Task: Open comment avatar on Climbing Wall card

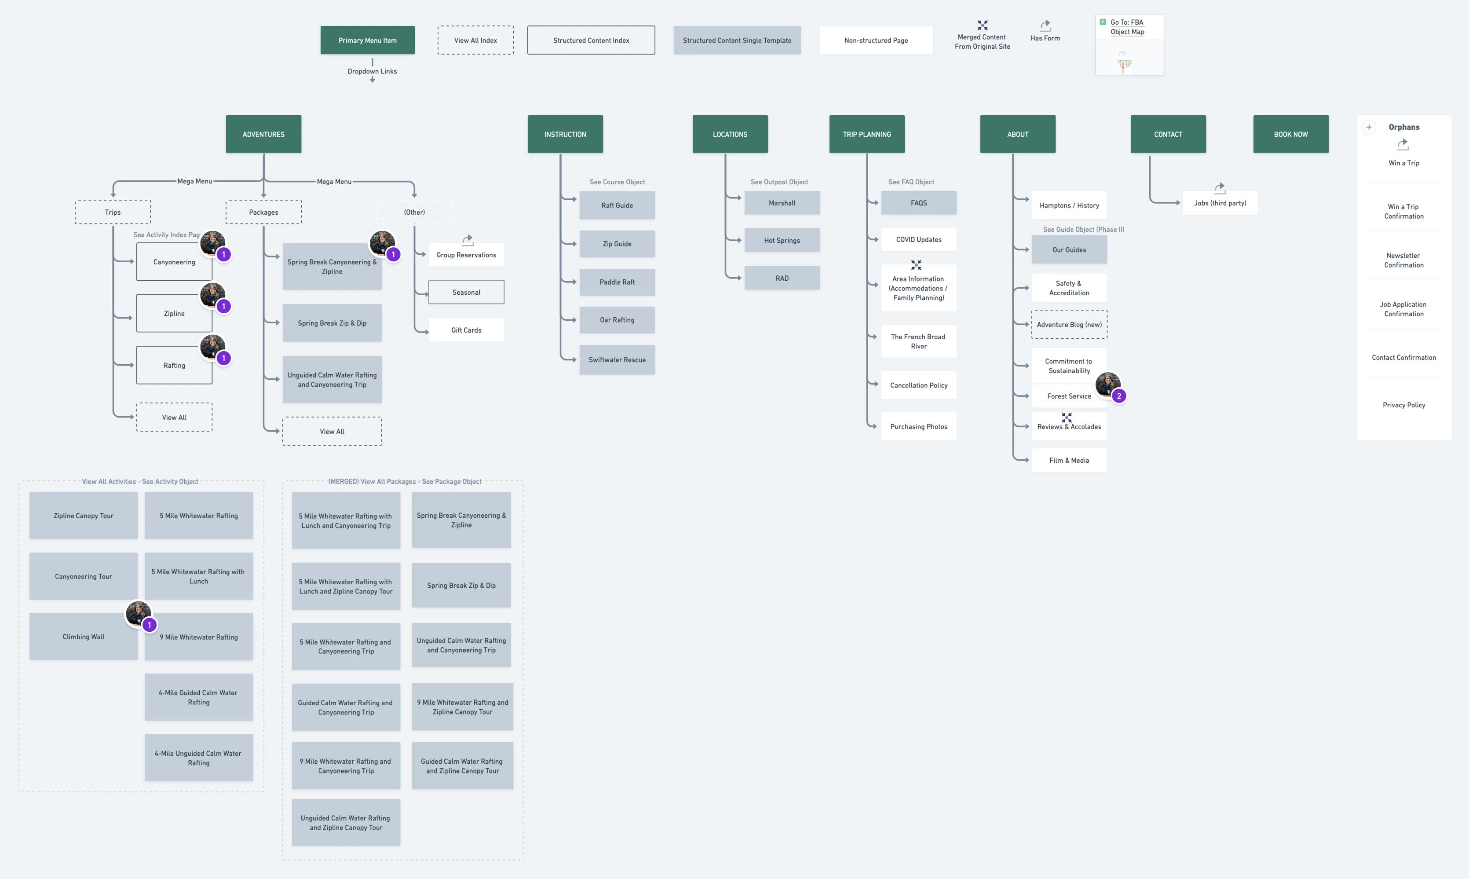Action: tap(138, 614)
